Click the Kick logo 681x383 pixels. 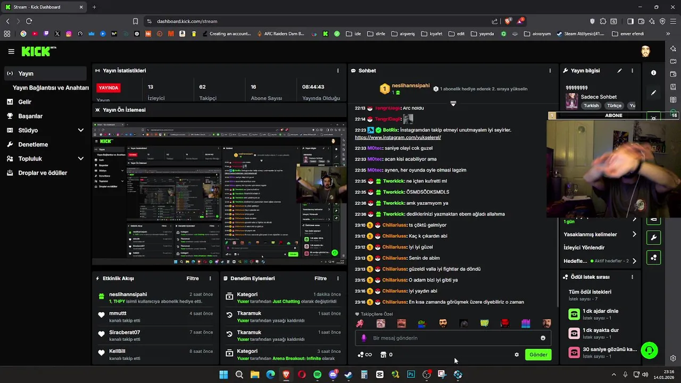pyautogui.click(x=38, y=51)
